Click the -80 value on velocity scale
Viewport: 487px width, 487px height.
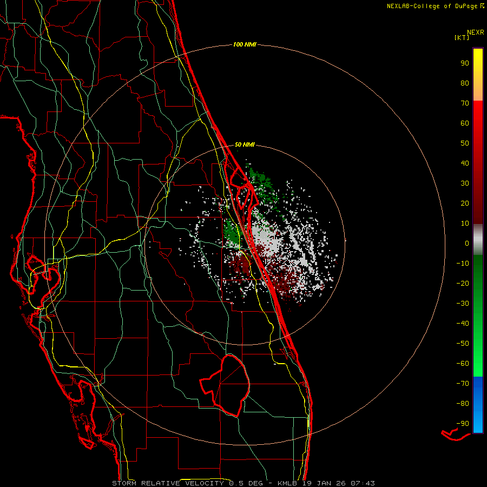pyautogui.click(x=463, y=404)
